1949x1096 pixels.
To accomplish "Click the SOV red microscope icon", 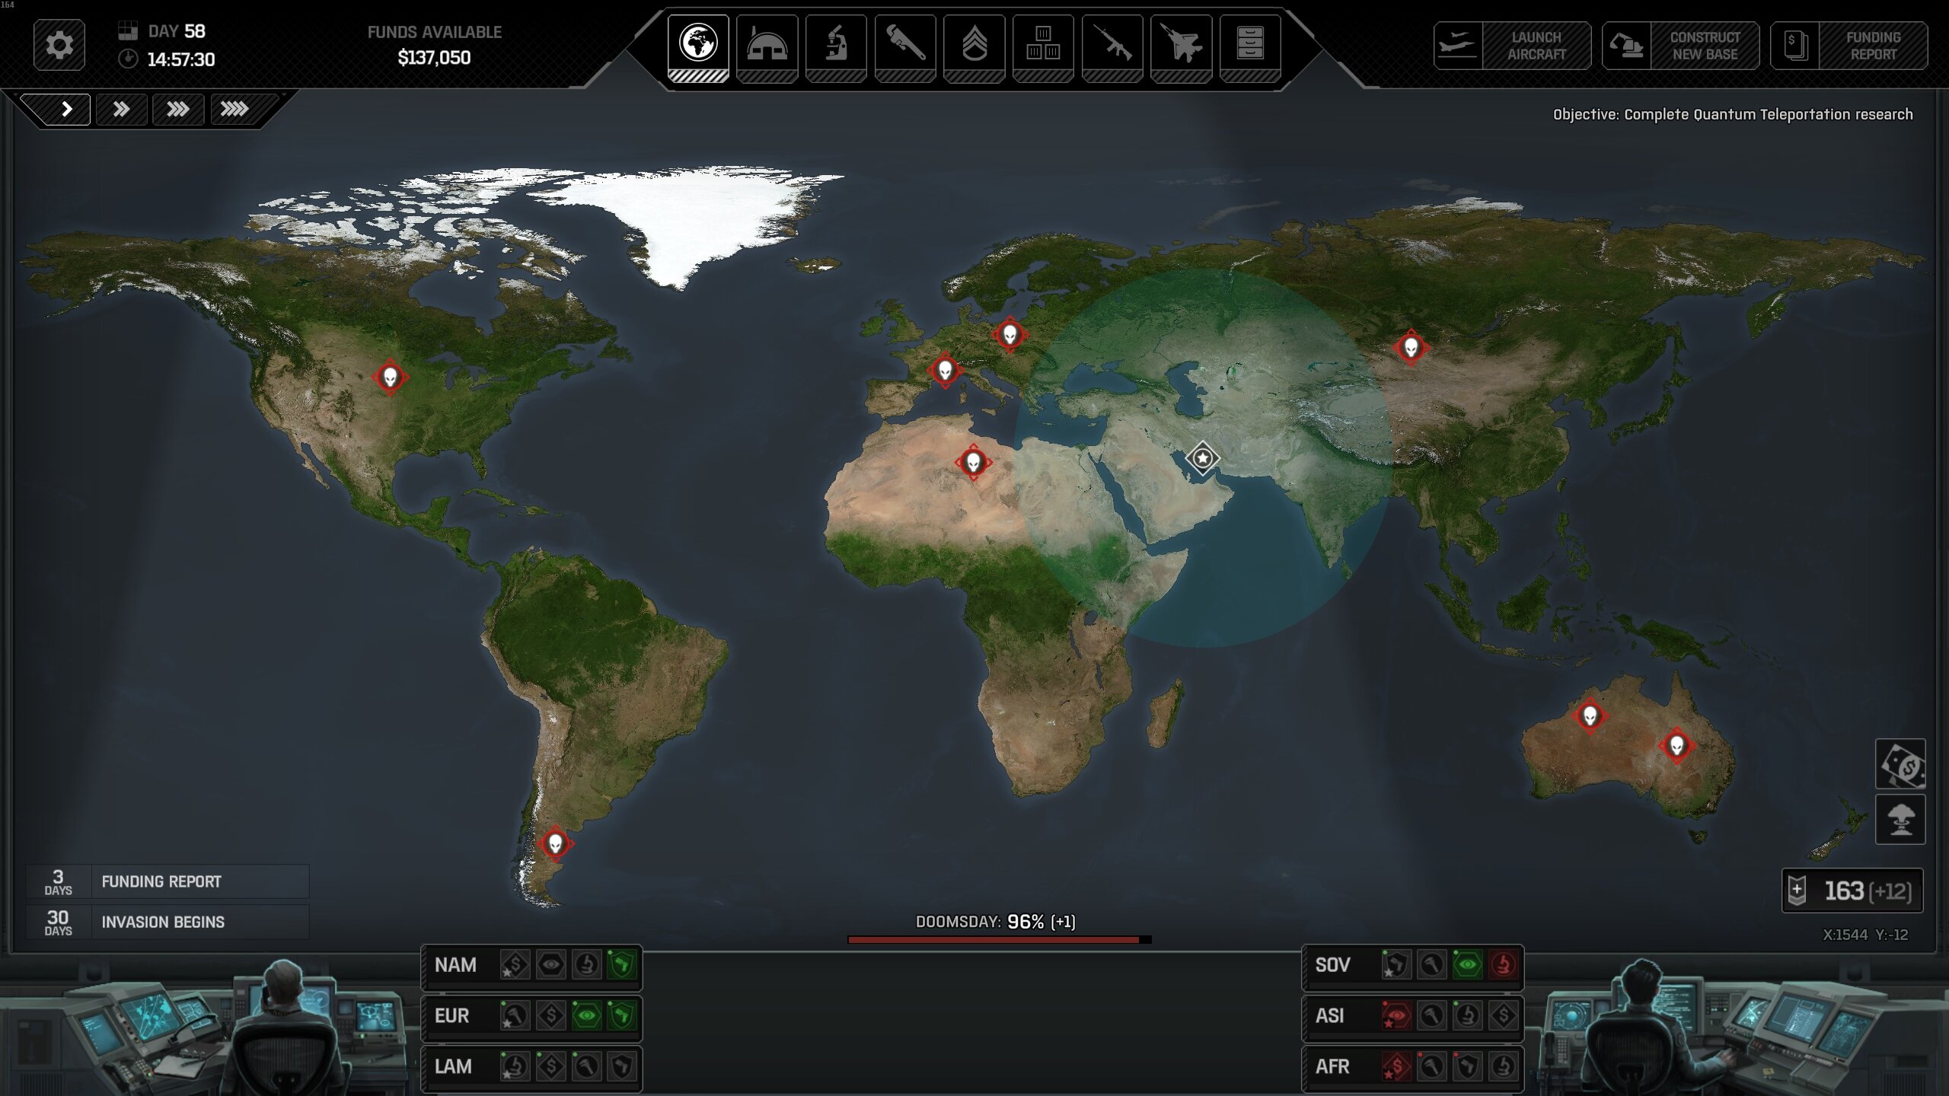I will 1504,965.
